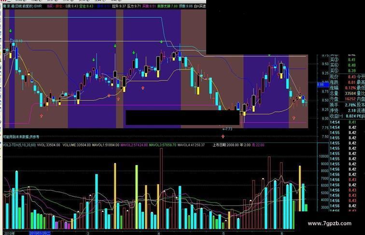Click the 净资 2.18 quote row
This screenshot has height=235, width=365.
pos(343,111)
